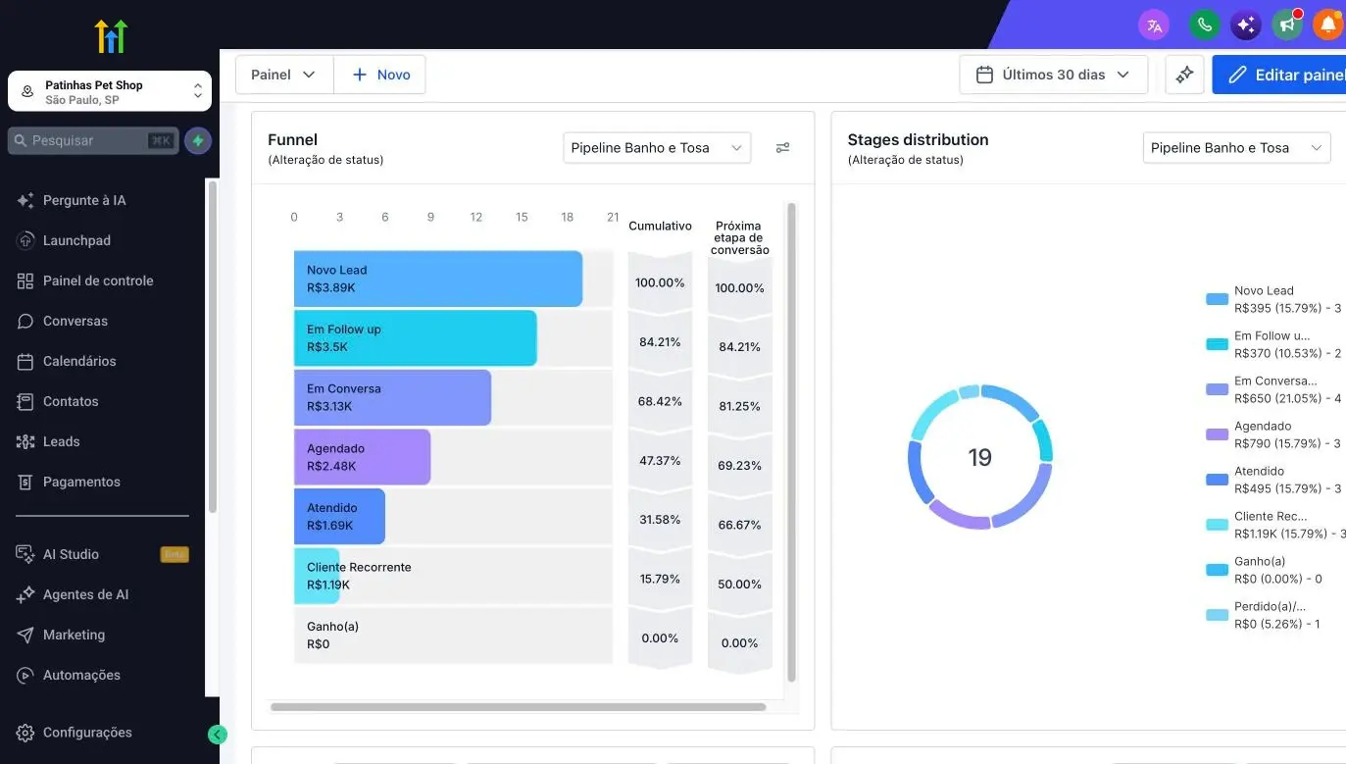Click the green lightning quick-action icon
The width and height of the screenshot is (1346, 764).
tap(198, 141)
